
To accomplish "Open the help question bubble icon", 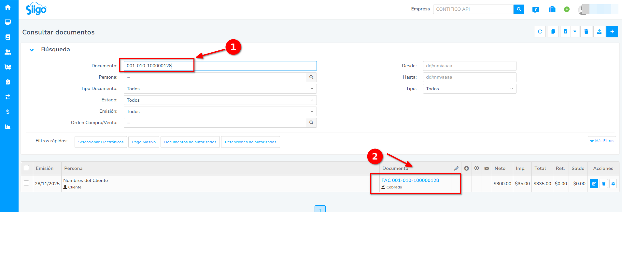I will pos(535,9).
